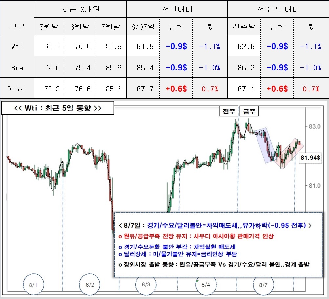
Task: Click Dubai 전주말 value 87.1
Action: [246, 89]
